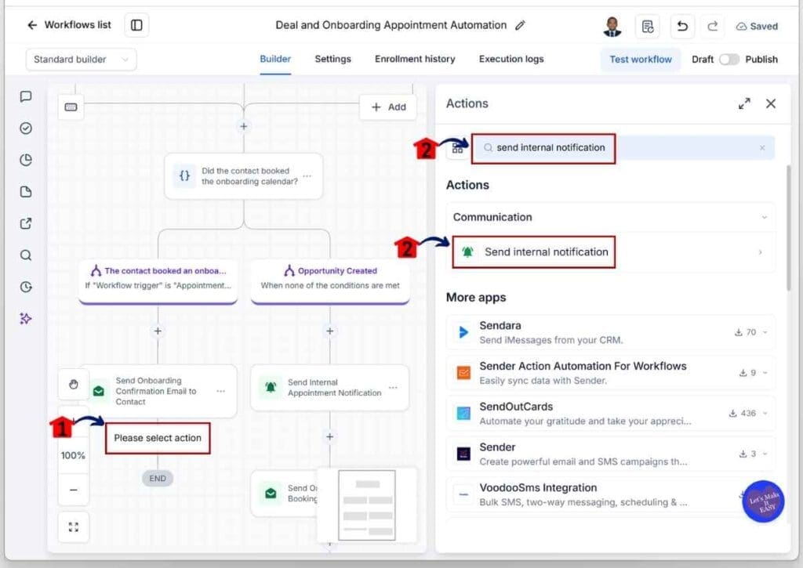Add step below Internal Appointment Notification

(x=330, y=436)
